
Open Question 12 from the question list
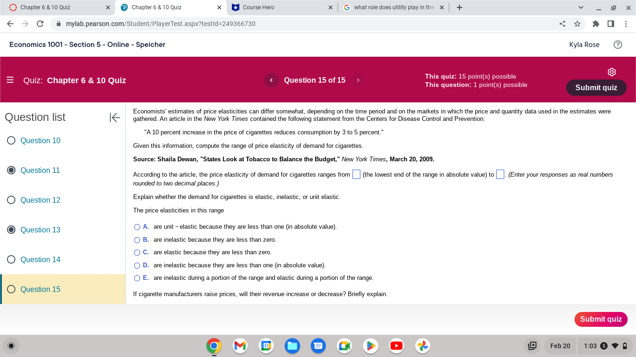(41, 200)
